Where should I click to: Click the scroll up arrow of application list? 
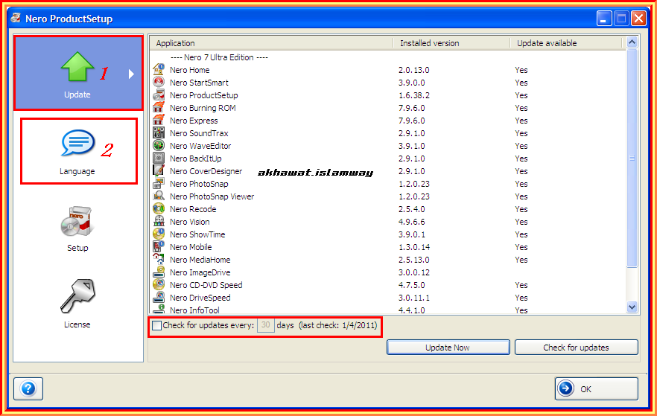(x=632, y=42)
